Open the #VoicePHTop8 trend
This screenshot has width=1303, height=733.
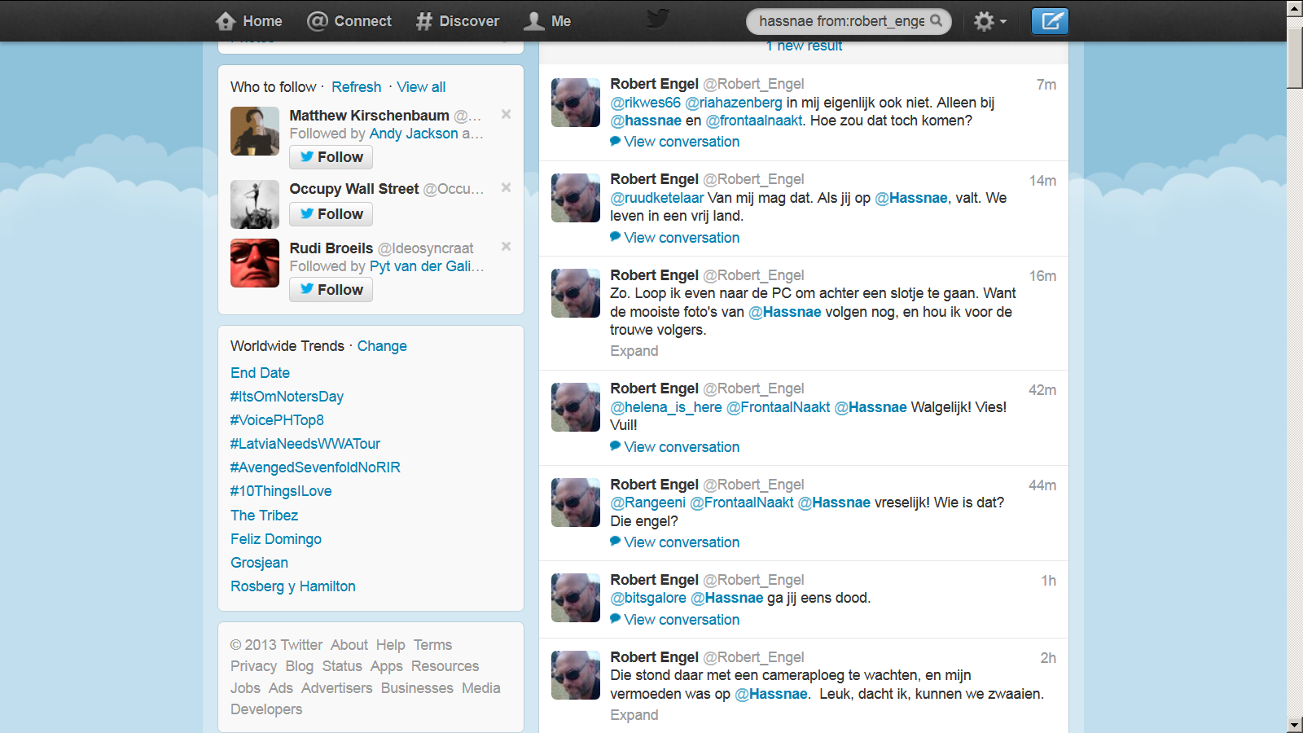(x=277, y=420)
